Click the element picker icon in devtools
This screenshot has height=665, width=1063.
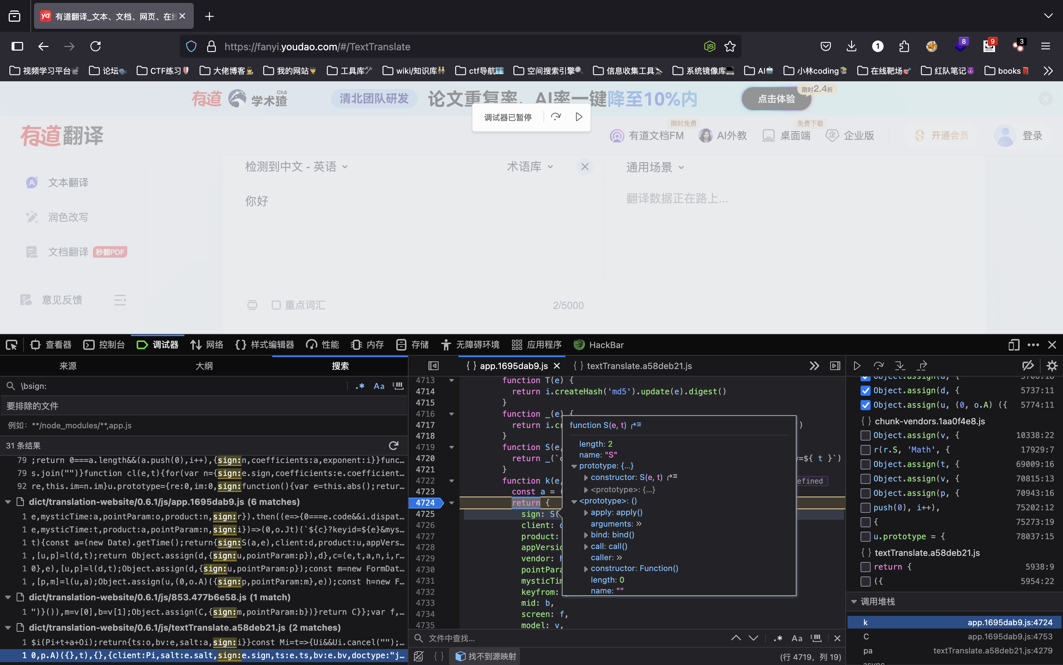click(x=12, y=345)
